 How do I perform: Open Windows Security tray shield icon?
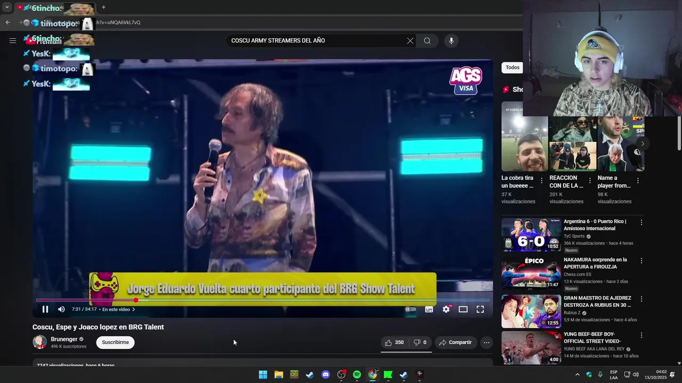pyautogui.click(x=589, y=374)
